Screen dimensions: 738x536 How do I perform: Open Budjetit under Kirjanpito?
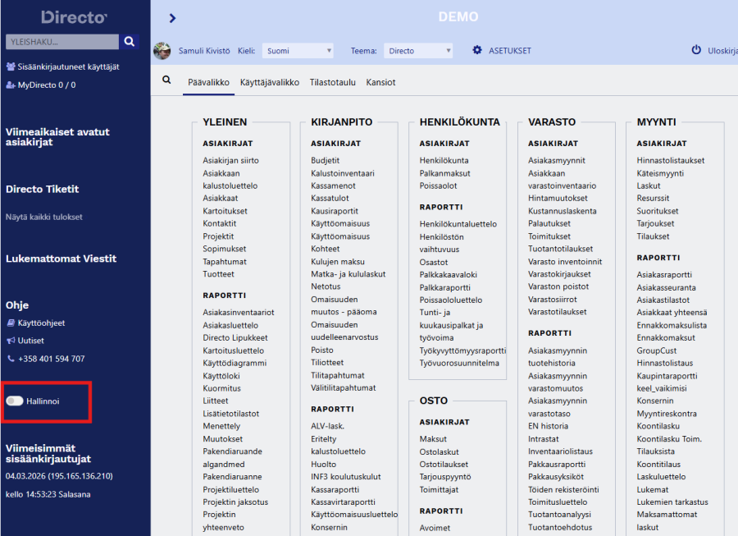pyautogui.click(x=325, y=161)
